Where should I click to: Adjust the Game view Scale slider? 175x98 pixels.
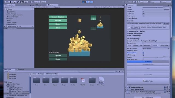(x=68, y=7)
